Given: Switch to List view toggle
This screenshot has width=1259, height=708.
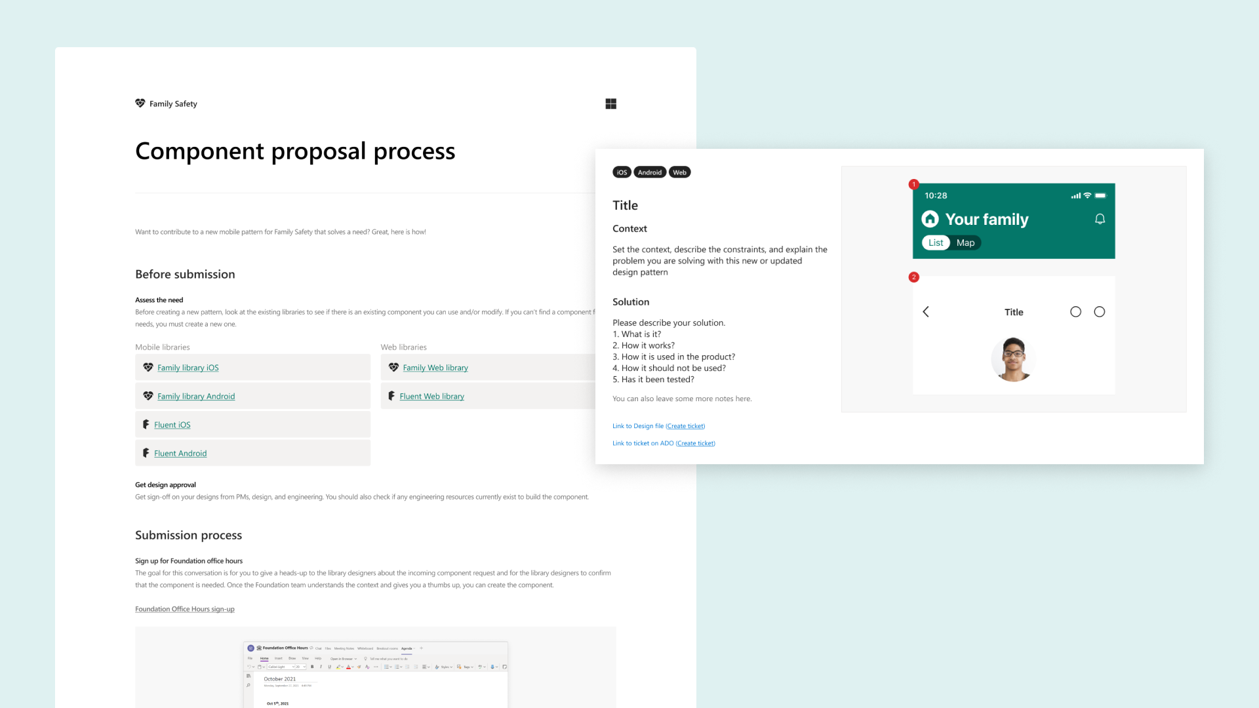Looking at the screenshot, I should pos(936,243).
